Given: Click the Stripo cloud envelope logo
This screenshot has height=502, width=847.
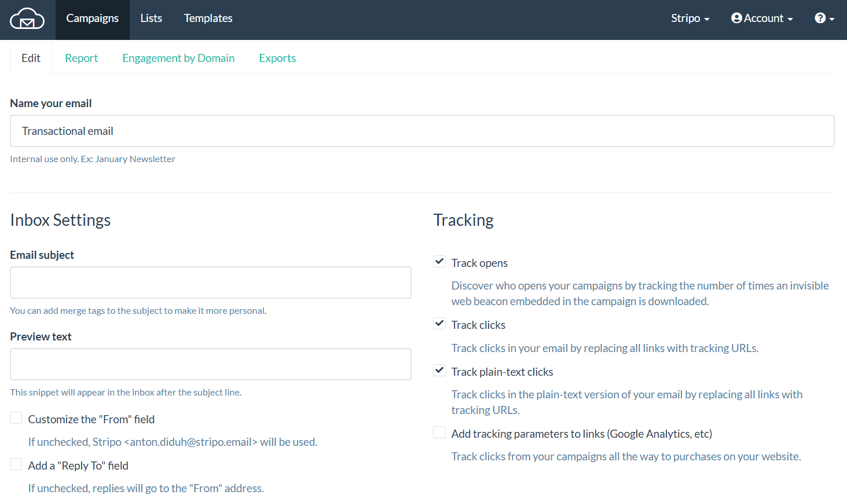Looking at the screenshot, I should point(27,19).
